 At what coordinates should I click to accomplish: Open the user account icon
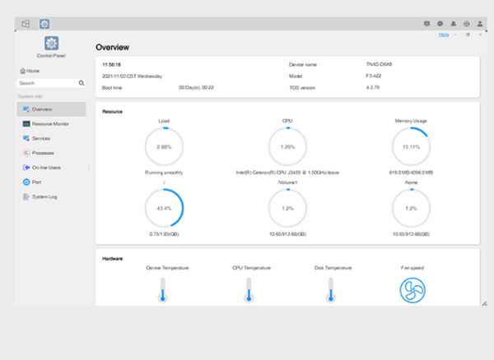click(480, 24)
